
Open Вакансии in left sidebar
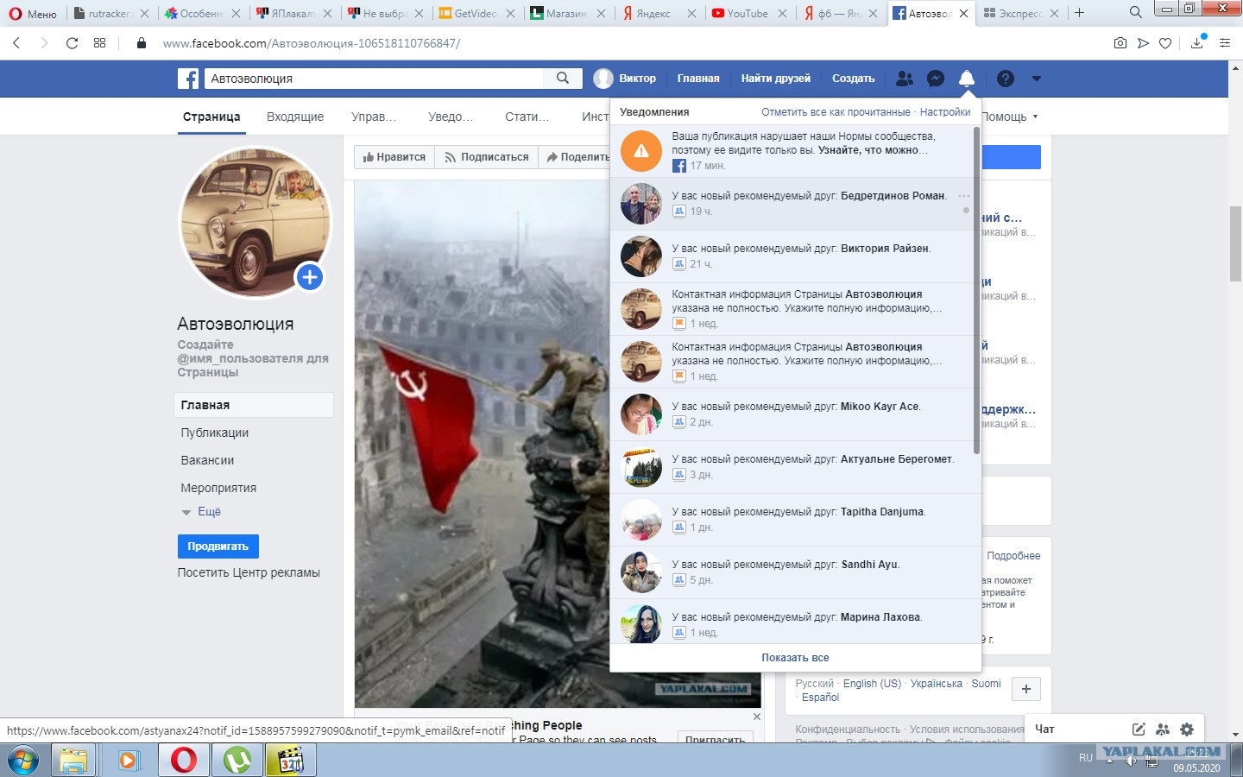[x=208, y=460]
